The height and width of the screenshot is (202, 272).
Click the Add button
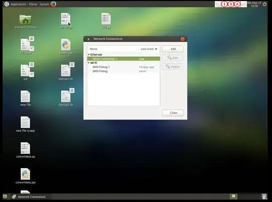pos(173,49)
